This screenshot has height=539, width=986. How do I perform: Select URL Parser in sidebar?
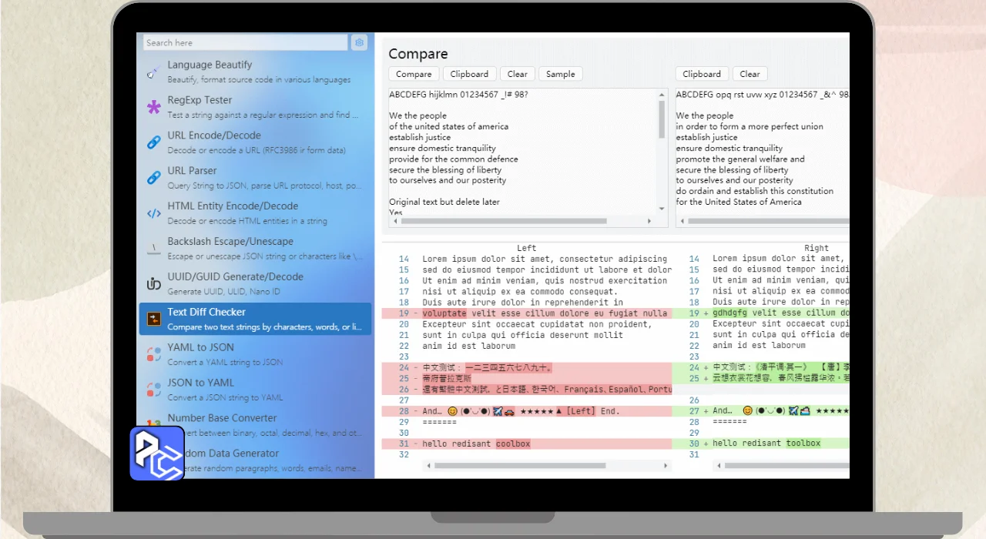pos(255,178)
